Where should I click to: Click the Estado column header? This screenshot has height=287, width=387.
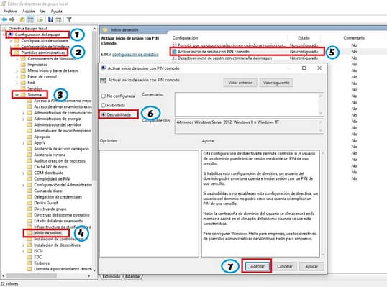(x=304, y=37)
